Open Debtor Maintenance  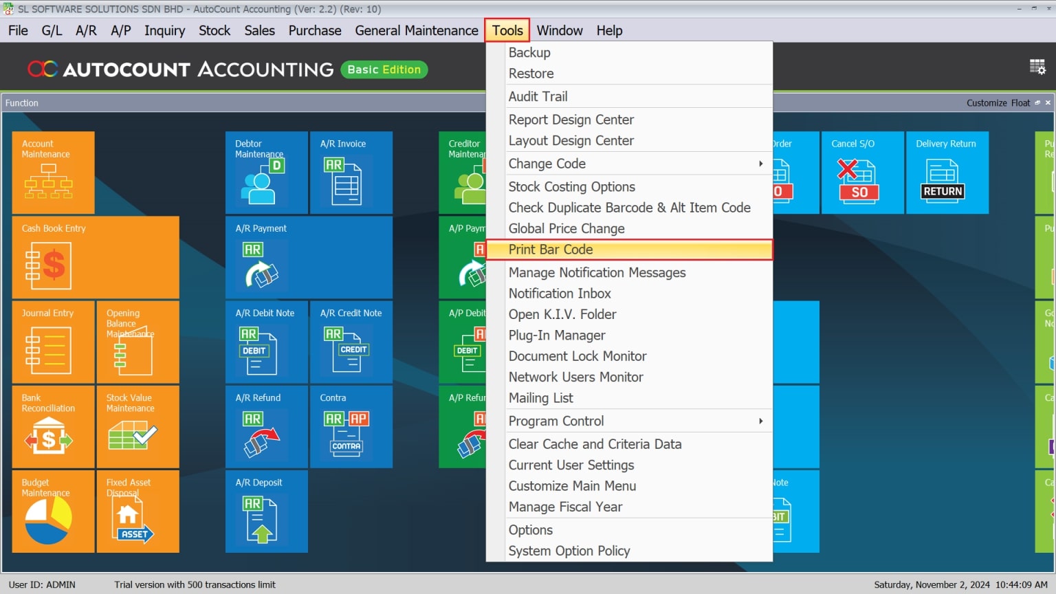(x=266, y=173)
